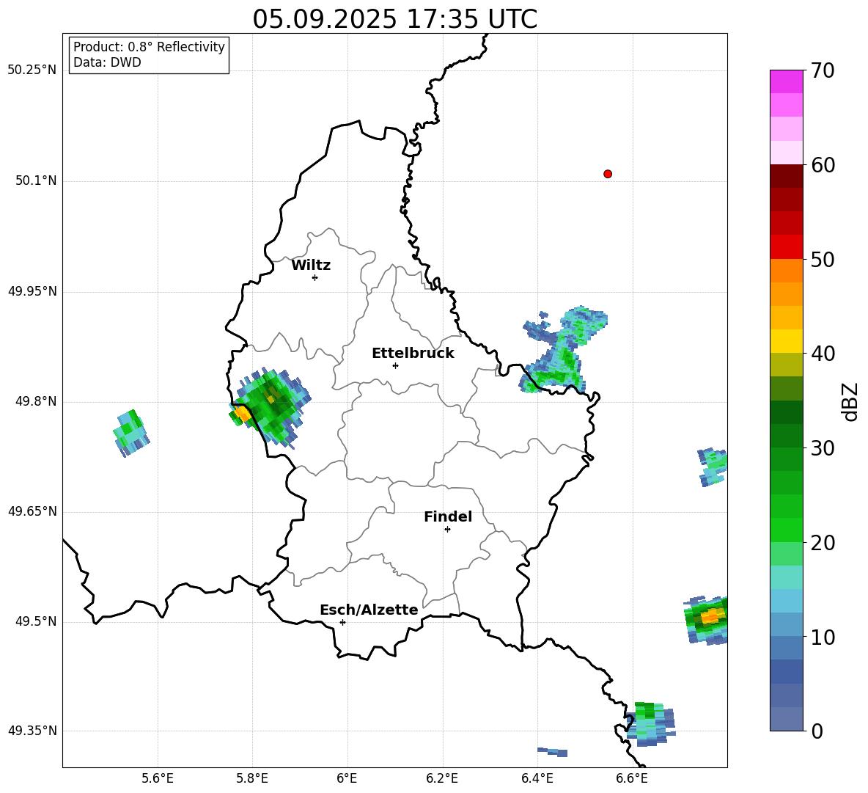Click the Esch/Alzette city label
This screenshot has width=868, height=793.
coord(369,610)
